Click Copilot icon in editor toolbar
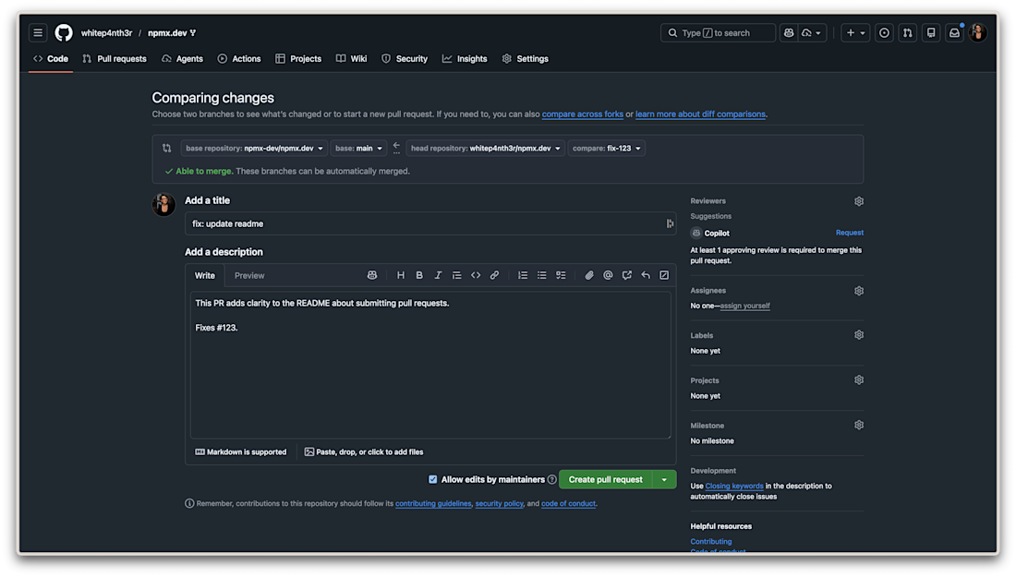 [372, 275]
